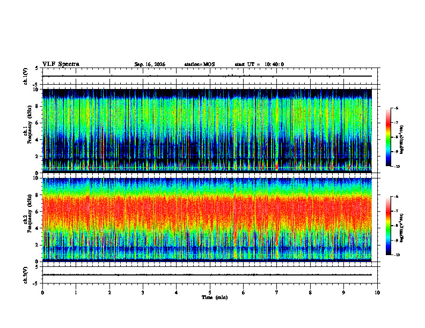Click the Time (min) axis label
This screenshot has width=425, height=328.
coord(215,297)
